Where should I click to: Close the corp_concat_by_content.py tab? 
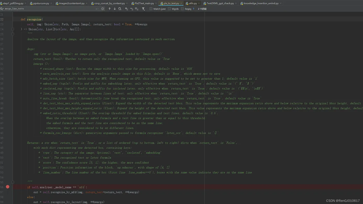[x=127, y=3]
